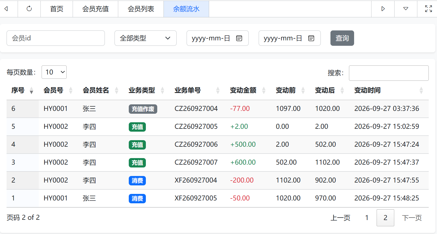Switch to the 首页 tab
The height and width of the screenshot is (234, 437).
tap(57, 9)
